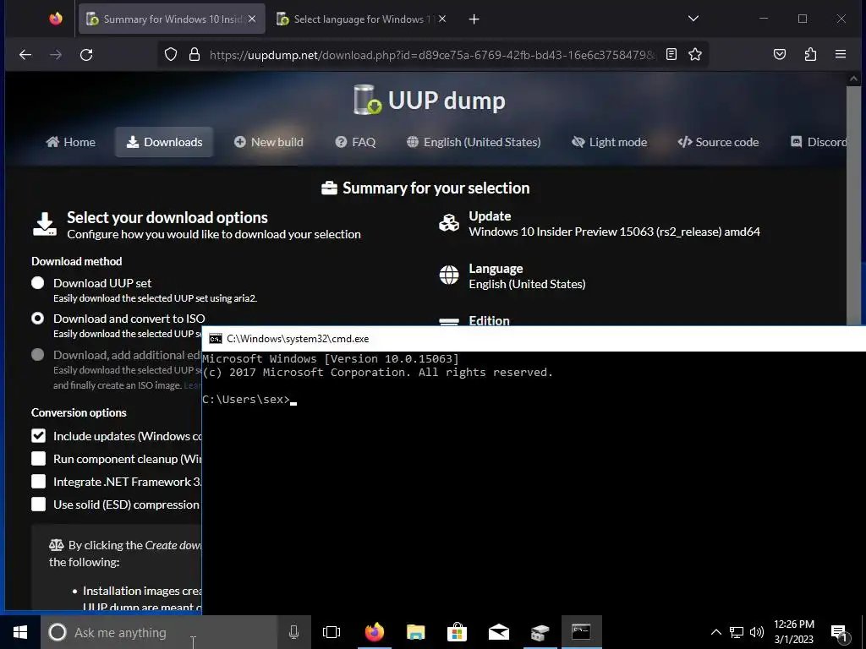Open the New build navigation item
Viewport: 866px width, 649px height.
click(268, 142)
